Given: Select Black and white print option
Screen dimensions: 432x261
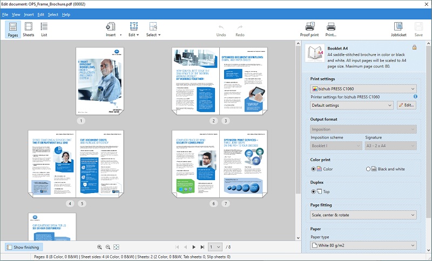Looking at the screenshot, I should point(368,169).
